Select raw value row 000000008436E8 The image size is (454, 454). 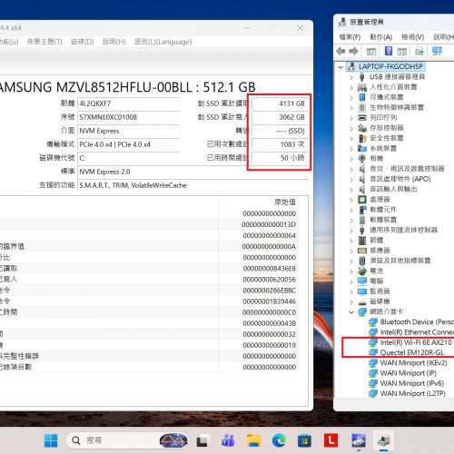270,269
